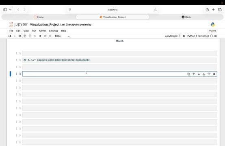The width and height of the screenshot is (225, 146).
Task: Click the kernel status circle indicator
Action: pos(211,36)
